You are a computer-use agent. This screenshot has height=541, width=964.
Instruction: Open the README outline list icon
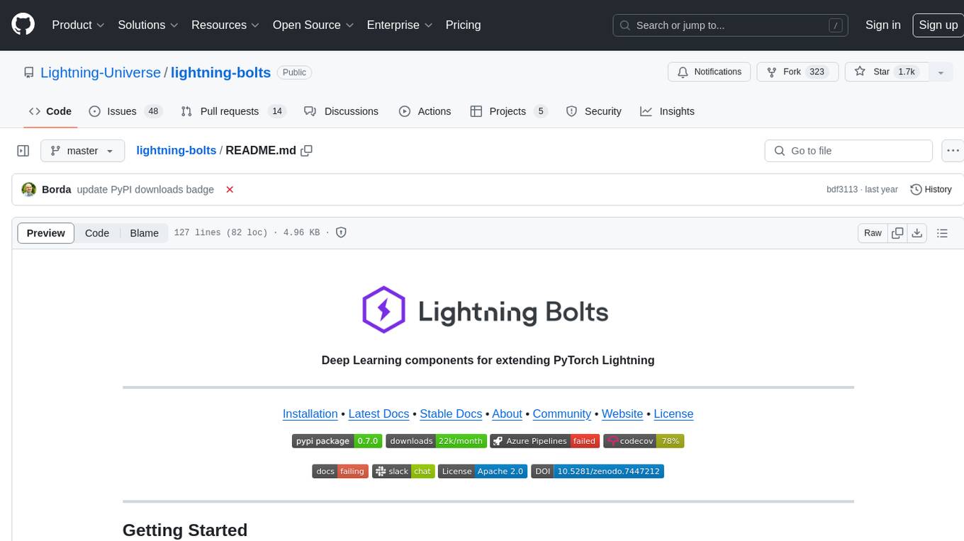point(943,233)
